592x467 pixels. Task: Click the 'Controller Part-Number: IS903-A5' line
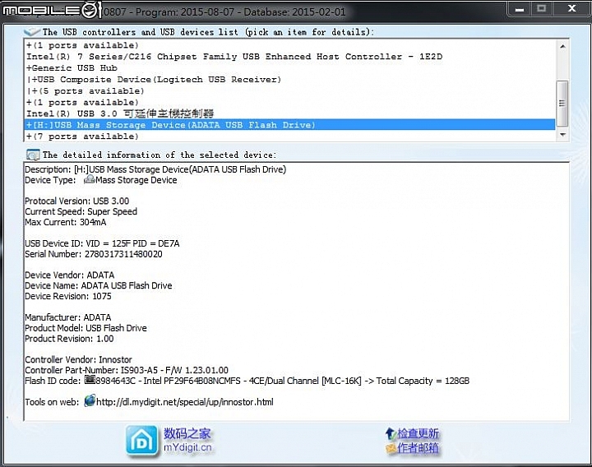click(127, 370)
